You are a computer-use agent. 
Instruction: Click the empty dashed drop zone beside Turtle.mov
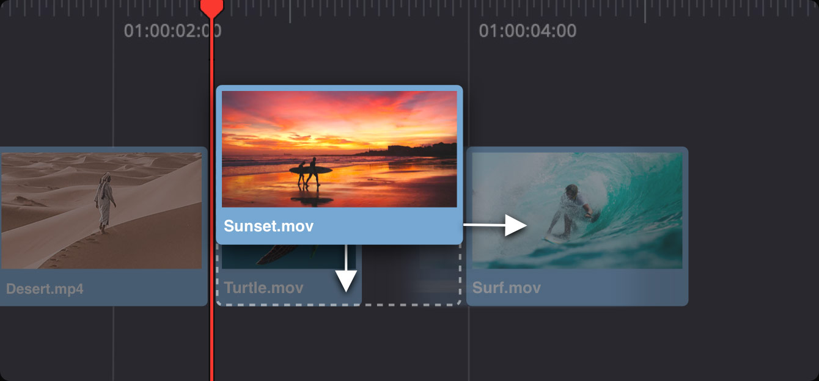point(411,275)
